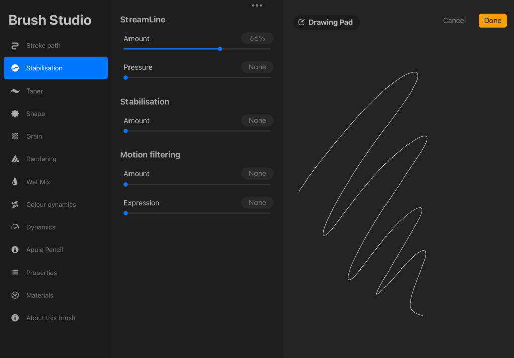Edit the Pressure None value field
Screen dimensions: 514x358
(x=258, y=67)
